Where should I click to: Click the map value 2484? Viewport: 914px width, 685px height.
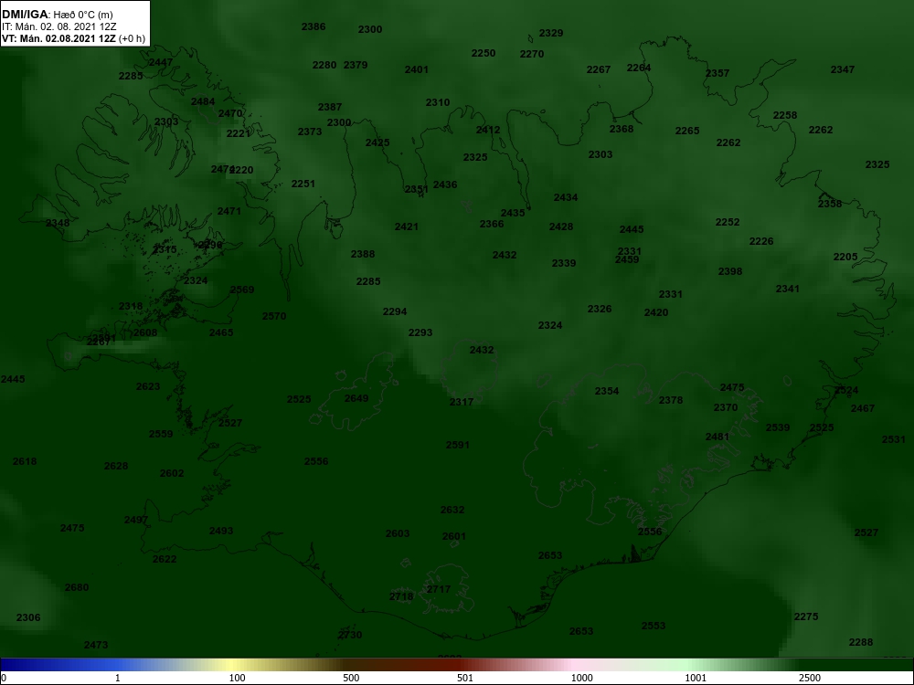(x=204, y=102)
